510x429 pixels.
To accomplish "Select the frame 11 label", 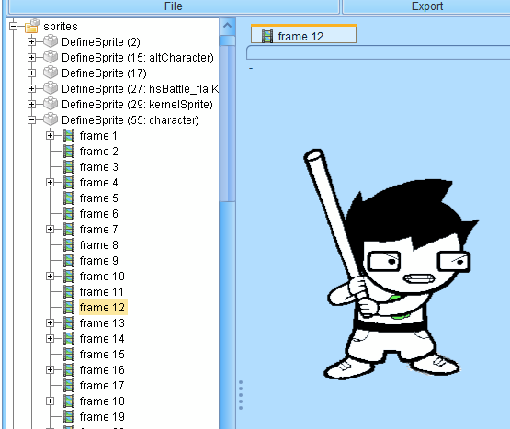I will pos(102,292).
